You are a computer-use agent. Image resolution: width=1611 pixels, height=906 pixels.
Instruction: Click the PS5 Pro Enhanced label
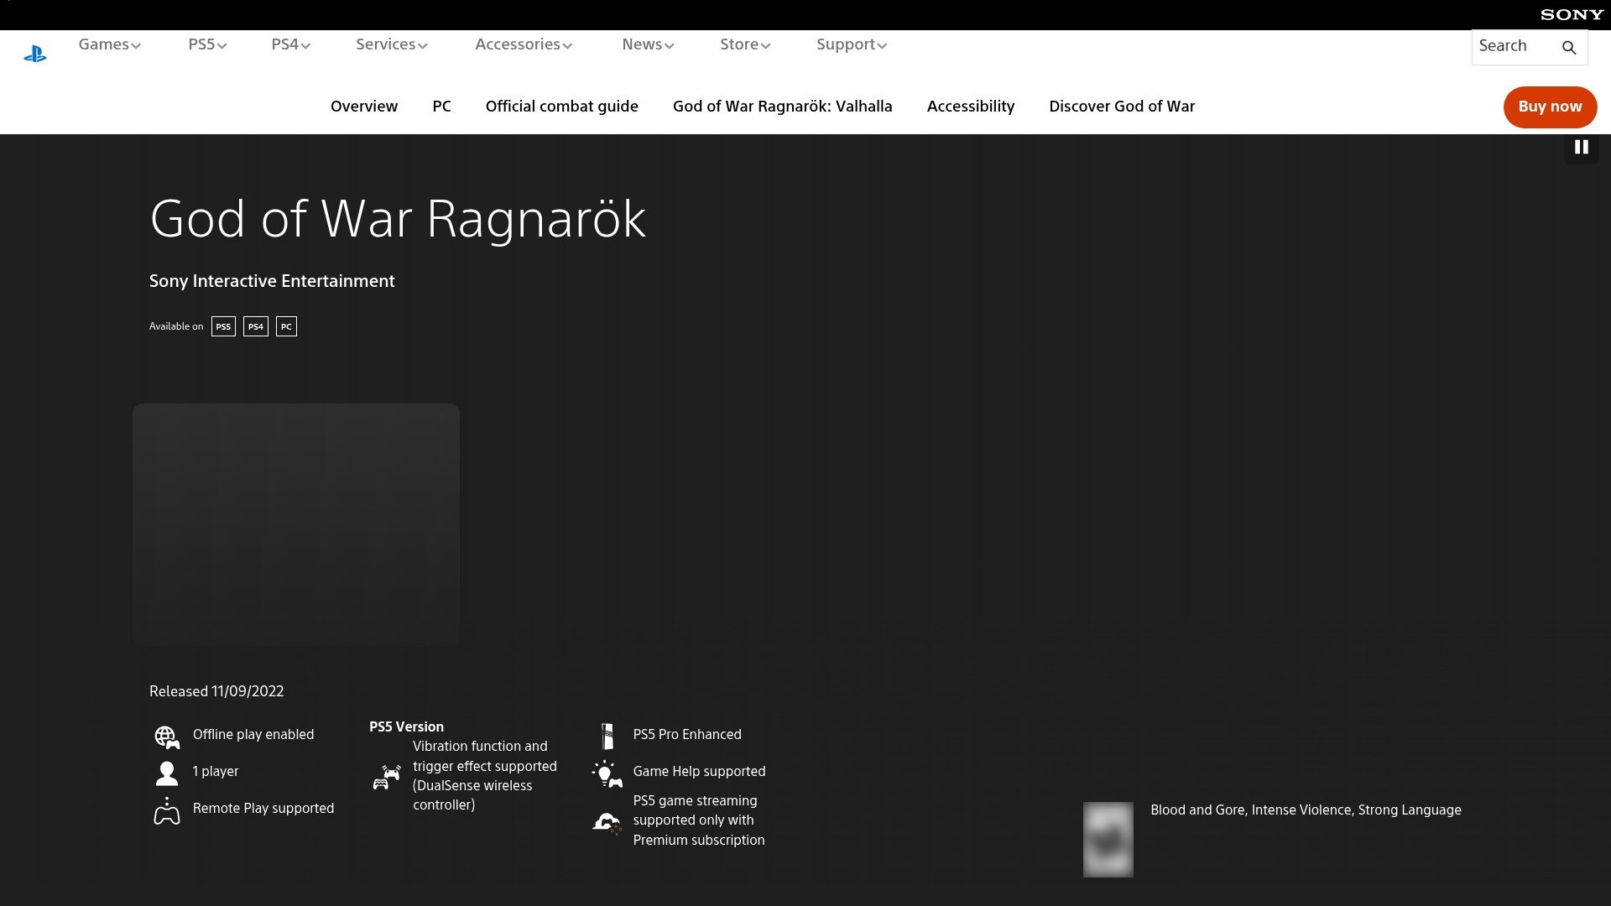(x=687, y=735)
